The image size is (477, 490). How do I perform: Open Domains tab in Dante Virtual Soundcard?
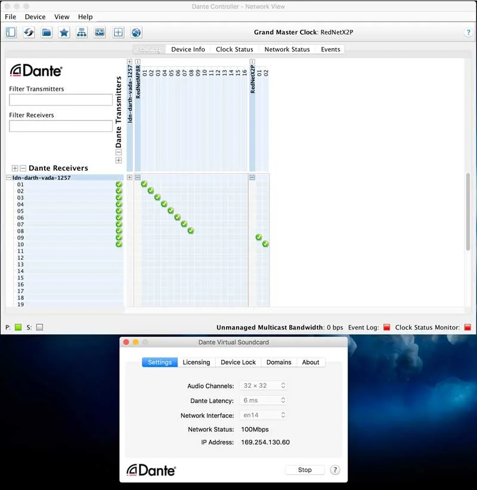pyautogui.click(x=279, y=362)
